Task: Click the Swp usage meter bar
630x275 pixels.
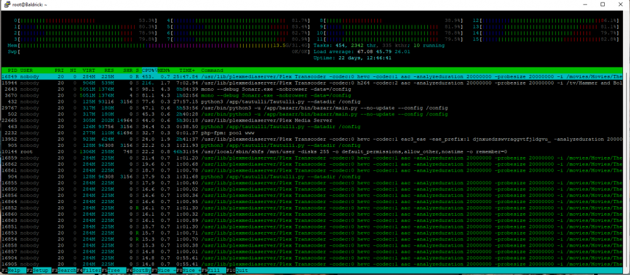Action: point(159,52)
